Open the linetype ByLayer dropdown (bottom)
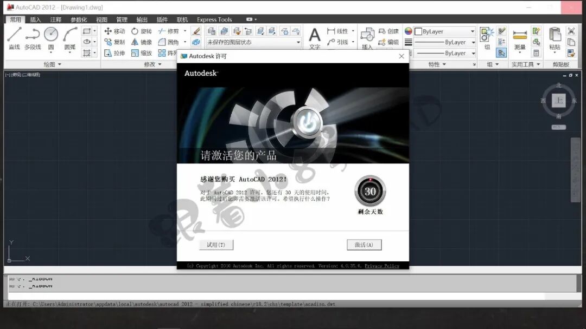 pos(445,53)
